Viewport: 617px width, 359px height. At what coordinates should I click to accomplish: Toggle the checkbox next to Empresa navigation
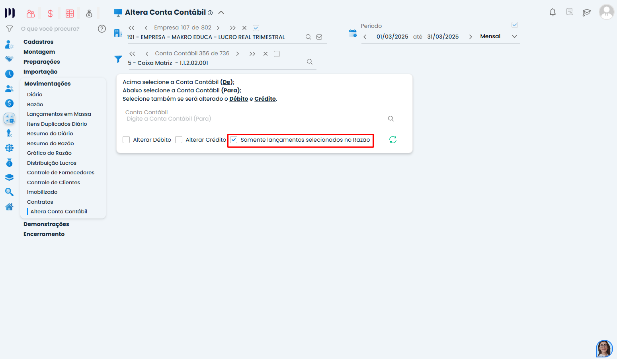tap(256, 28)
